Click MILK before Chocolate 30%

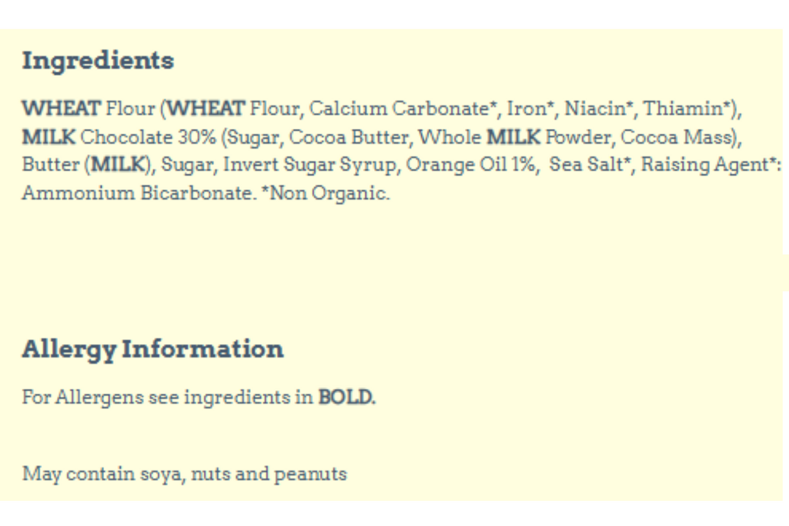(x=49, y=137)
